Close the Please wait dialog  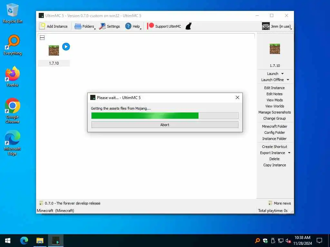(x=238, y=97)
